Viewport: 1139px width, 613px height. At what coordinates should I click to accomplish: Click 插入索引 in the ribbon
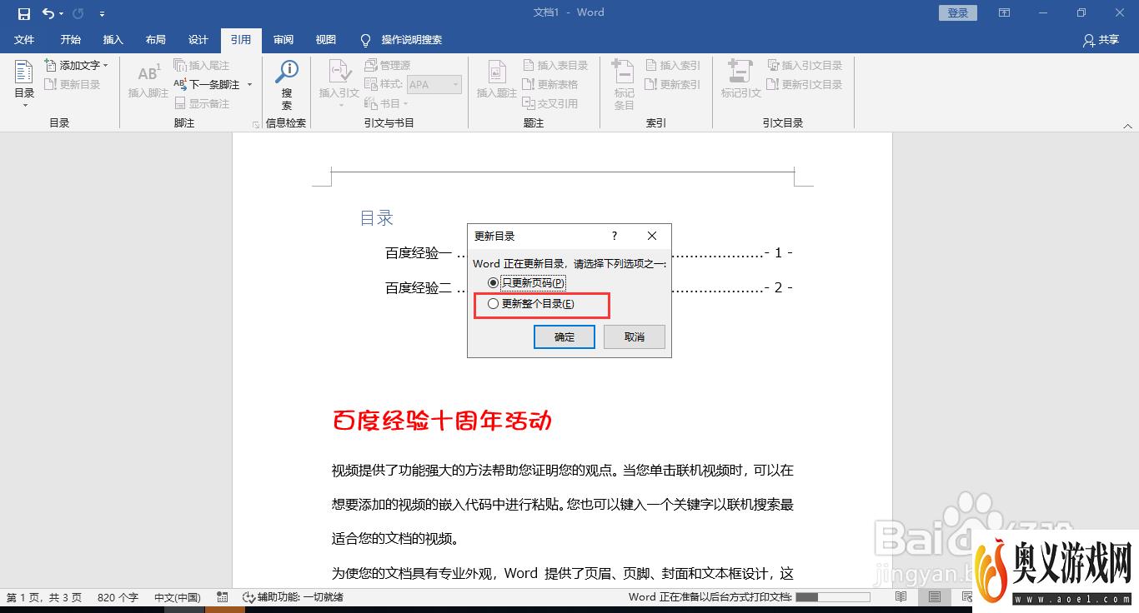pyautogui.click(x=673, y=65)
